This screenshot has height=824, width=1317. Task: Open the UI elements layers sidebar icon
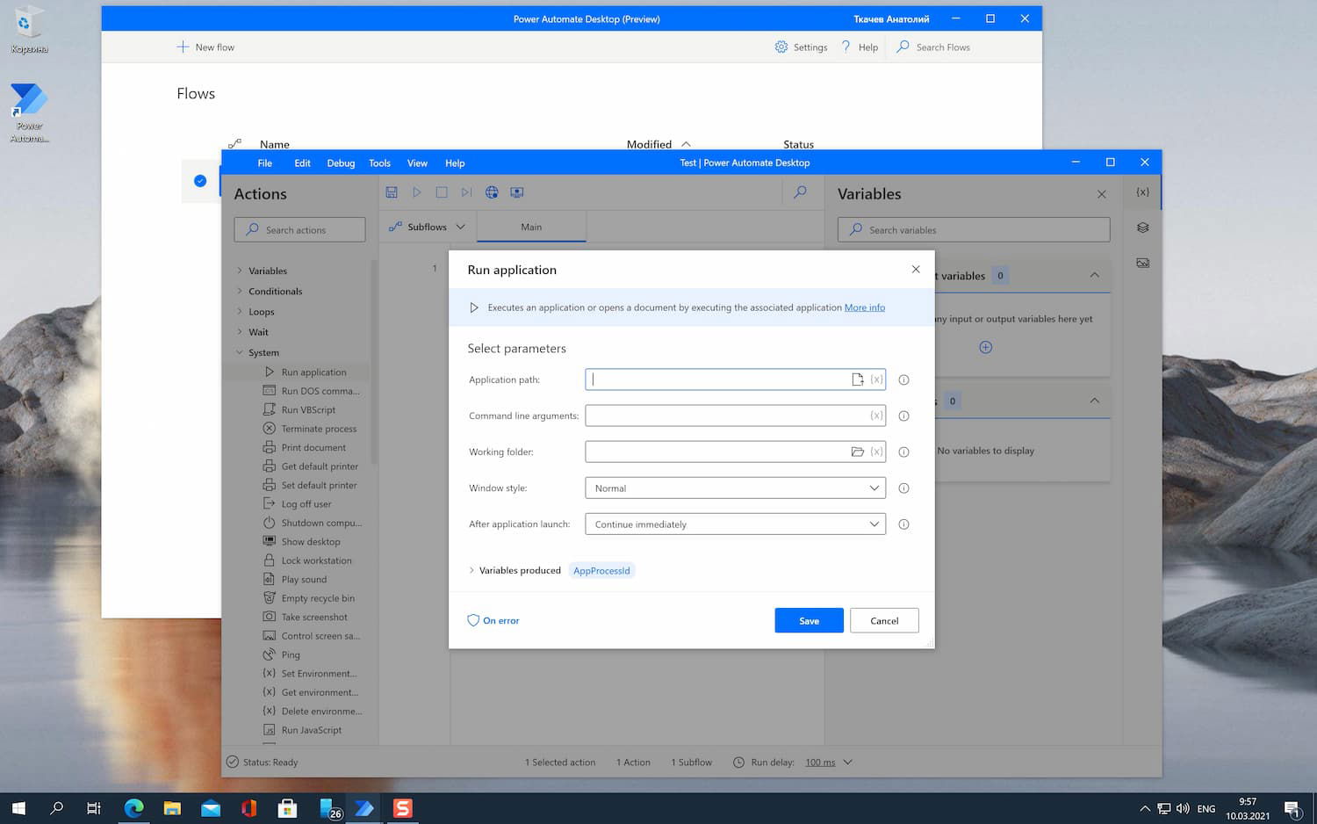(x=1142, y=228)
